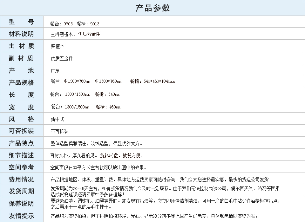Select the 保养说明 label cell
This screenshot has height=222, width=305.
pyautogui.click(x=22, y=203)
